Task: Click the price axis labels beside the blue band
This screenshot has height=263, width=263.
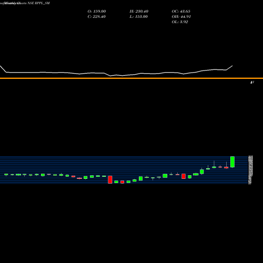Action: [x=250, y=170]
